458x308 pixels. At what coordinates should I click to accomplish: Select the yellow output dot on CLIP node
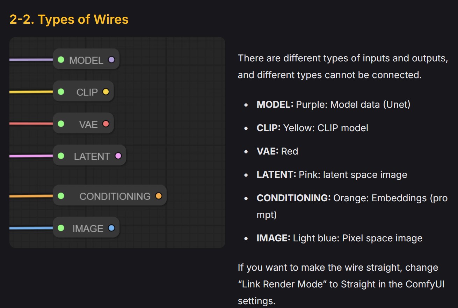[x=106, y=92]
